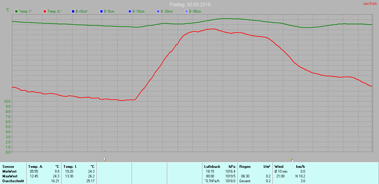The image size is (379, 184).
Task: Click the date title Freitag, 30.09.2016
Action: pos(190,4)
